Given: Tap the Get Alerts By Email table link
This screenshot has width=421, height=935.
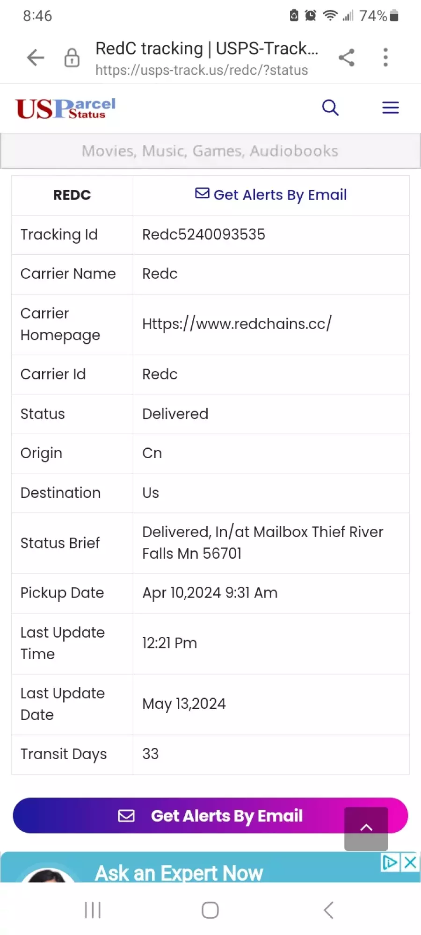Looking at the screenshot, I should pos(271,194).
